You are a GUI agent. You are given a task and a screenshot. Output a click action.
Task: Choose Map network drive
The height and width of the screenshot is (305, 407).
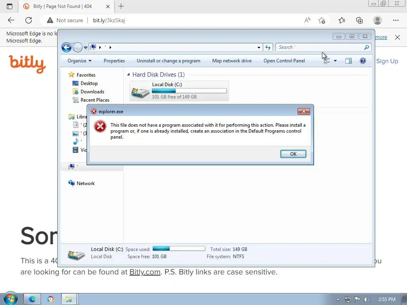(x=232, y=61)
